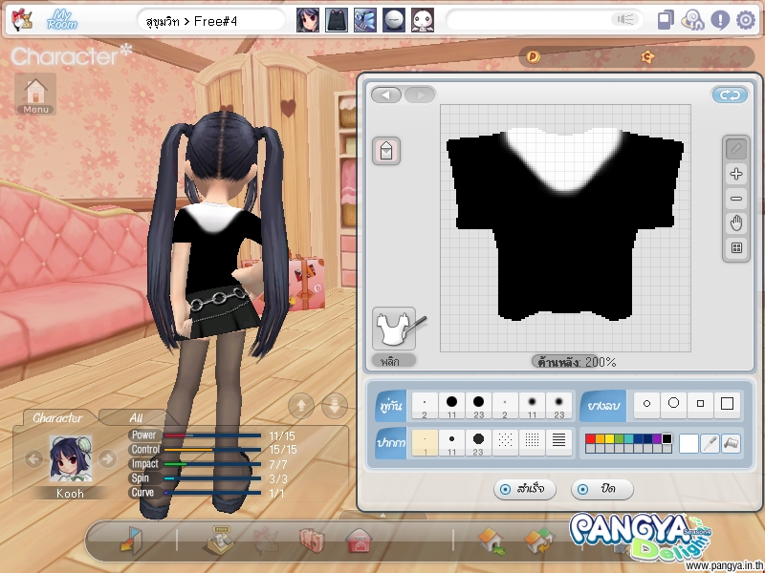Zoom out with the minus tool

(x=736, y=199)
